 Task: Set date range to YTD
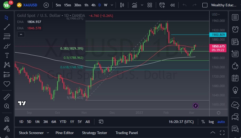(63, 122)
